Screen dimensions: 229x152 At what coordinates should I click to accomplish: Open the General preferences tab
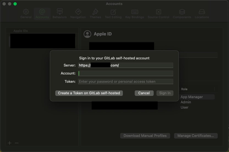[26, 13]
